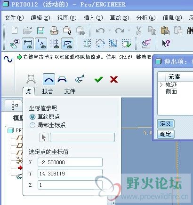Highlight open ends of sketch

click(100, 44)
